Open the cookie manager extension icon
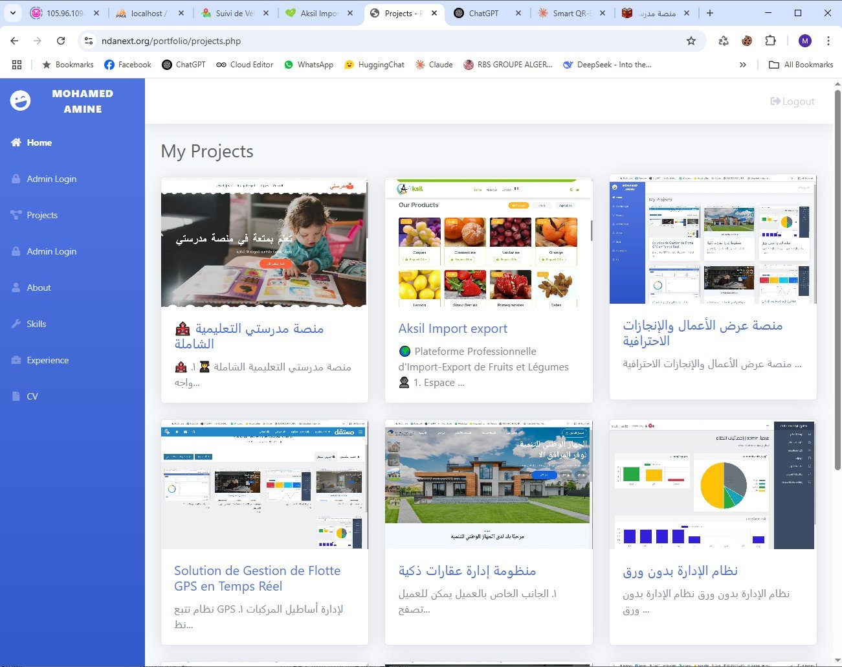Screen dimensions: 842x667 pos(747,40)
